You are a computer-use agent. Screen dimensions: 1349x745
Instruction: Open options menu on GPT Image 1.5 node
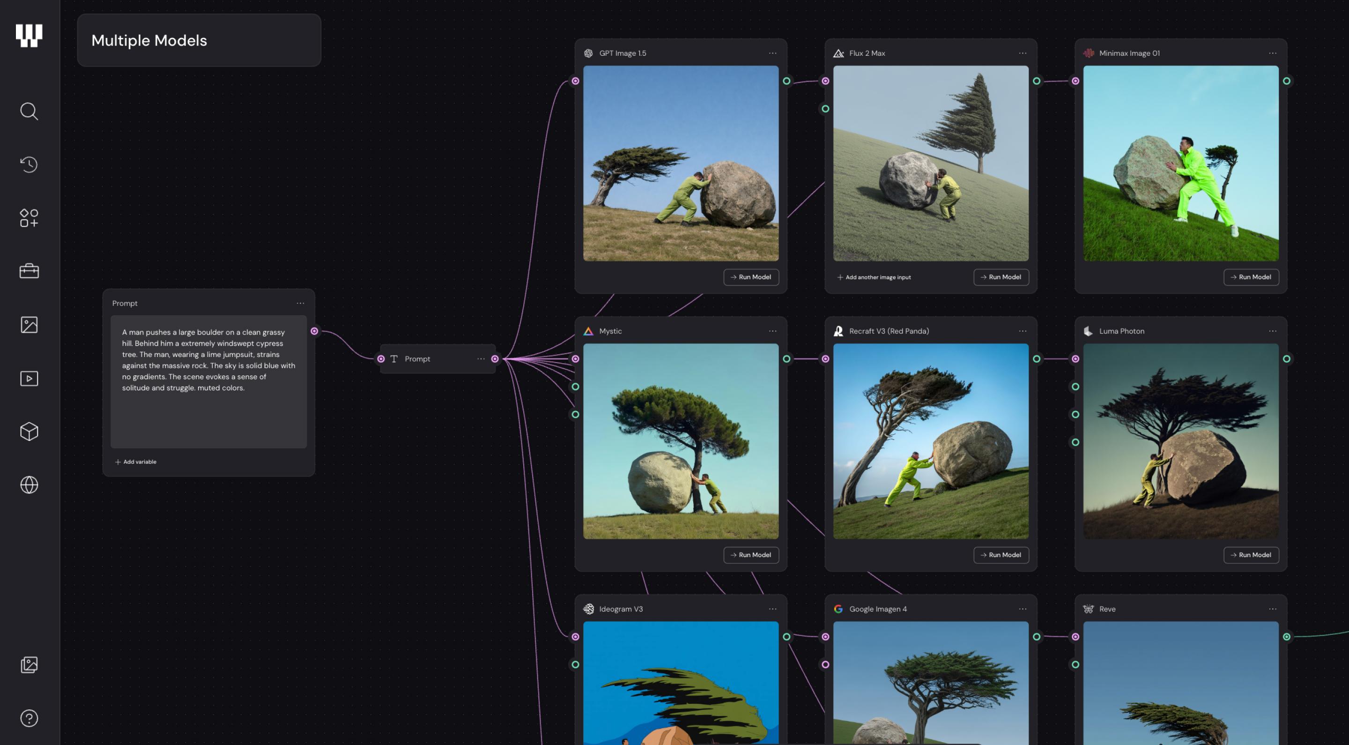click(x=772, y=53)
